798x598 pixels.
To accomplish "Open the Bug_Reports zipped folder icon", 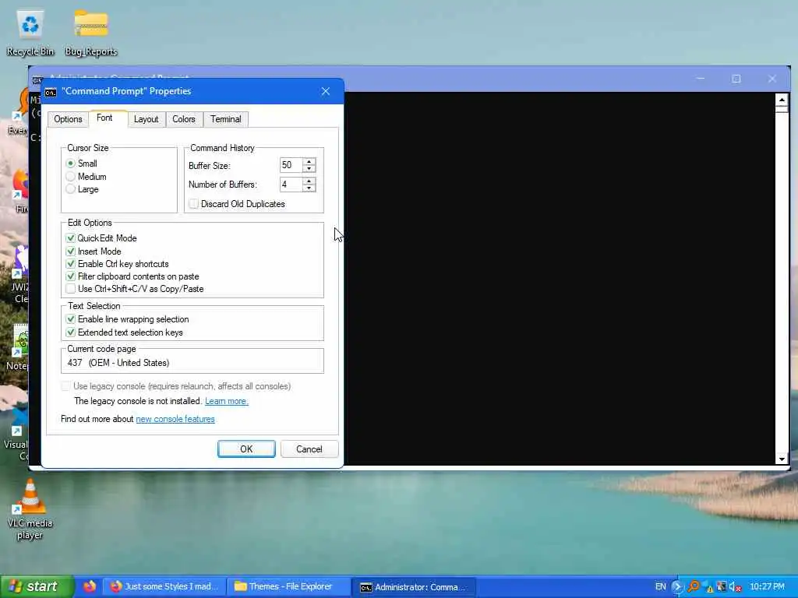I will (91, 33).
